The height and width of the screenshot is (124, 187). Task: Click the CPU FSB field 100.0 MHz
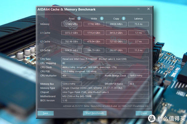105,71
